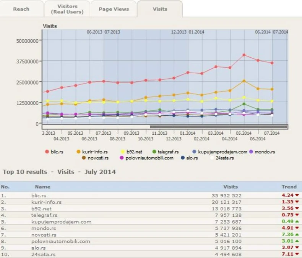
Task: Click the Visits column header
Action: coord(231,187)
